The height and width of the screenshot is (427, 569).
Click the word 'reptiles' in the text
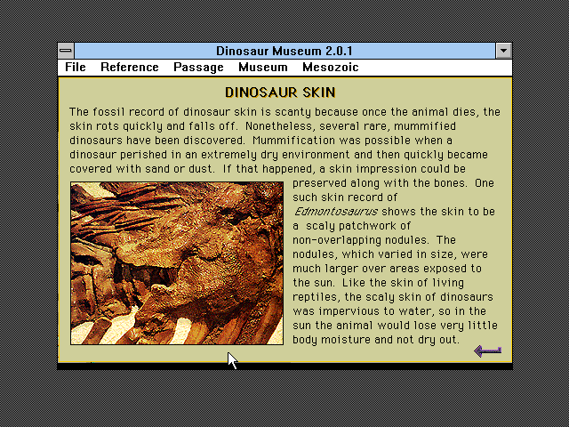[315, 297]
